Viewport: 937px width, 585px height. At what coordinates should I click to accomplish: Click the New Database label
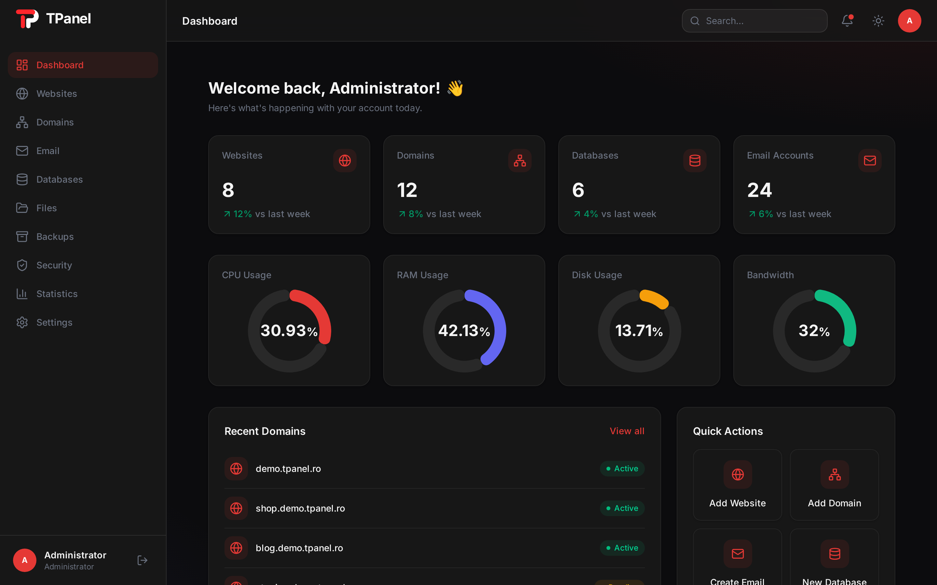point(835,581)
